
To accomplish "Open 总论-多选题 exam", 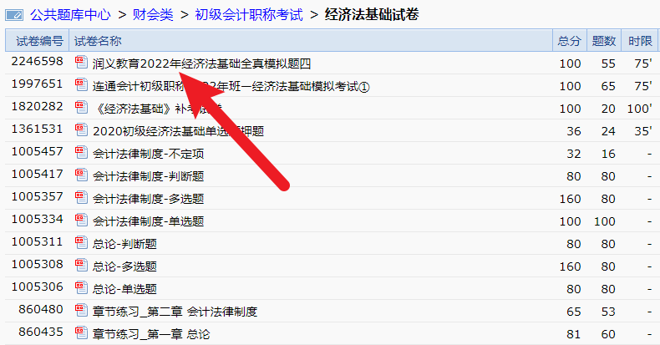I will (x=124, y=266).
